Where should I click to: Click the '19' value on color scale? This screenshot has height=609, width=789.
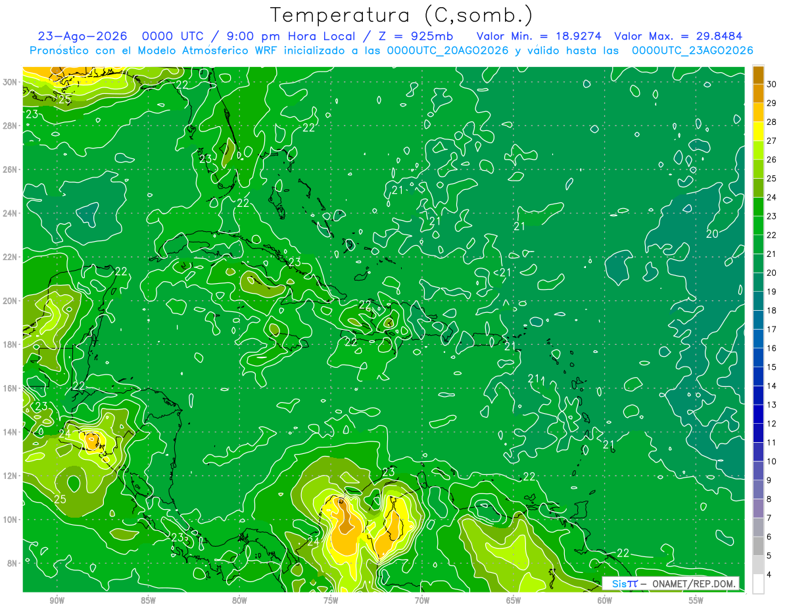771,292
